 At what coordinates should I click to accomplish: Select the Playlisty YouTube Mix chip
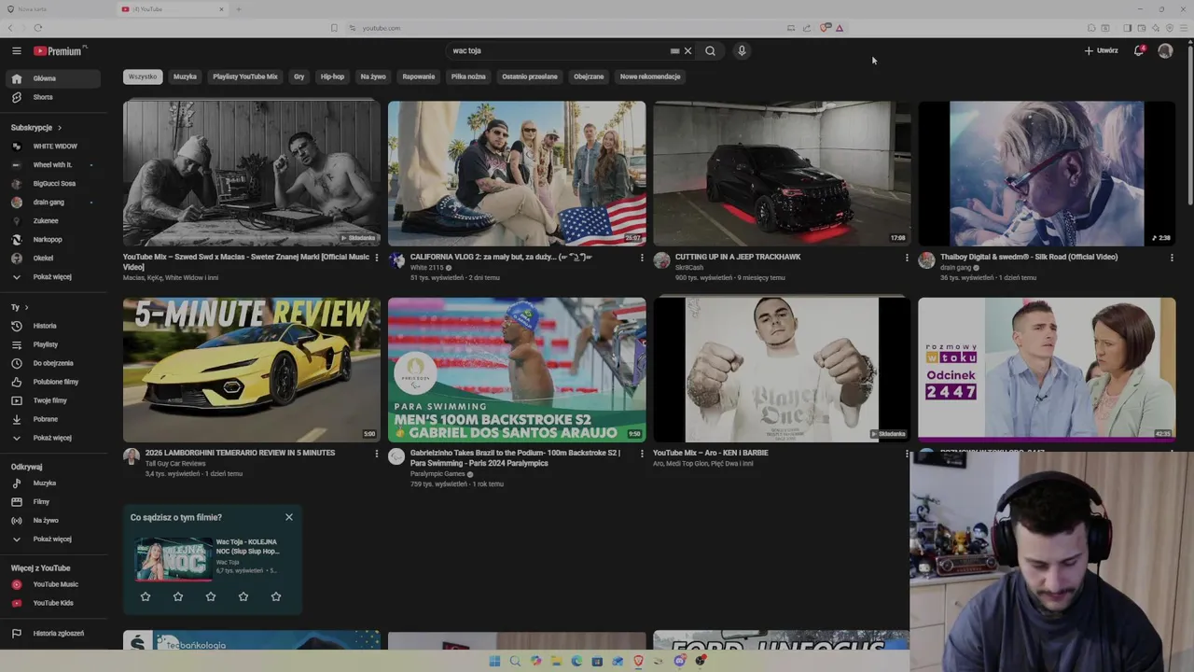coord(245,77)
